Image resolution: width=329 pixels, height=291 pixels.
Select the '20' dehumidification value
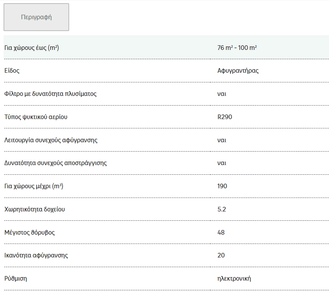click(x=221, y=255)
